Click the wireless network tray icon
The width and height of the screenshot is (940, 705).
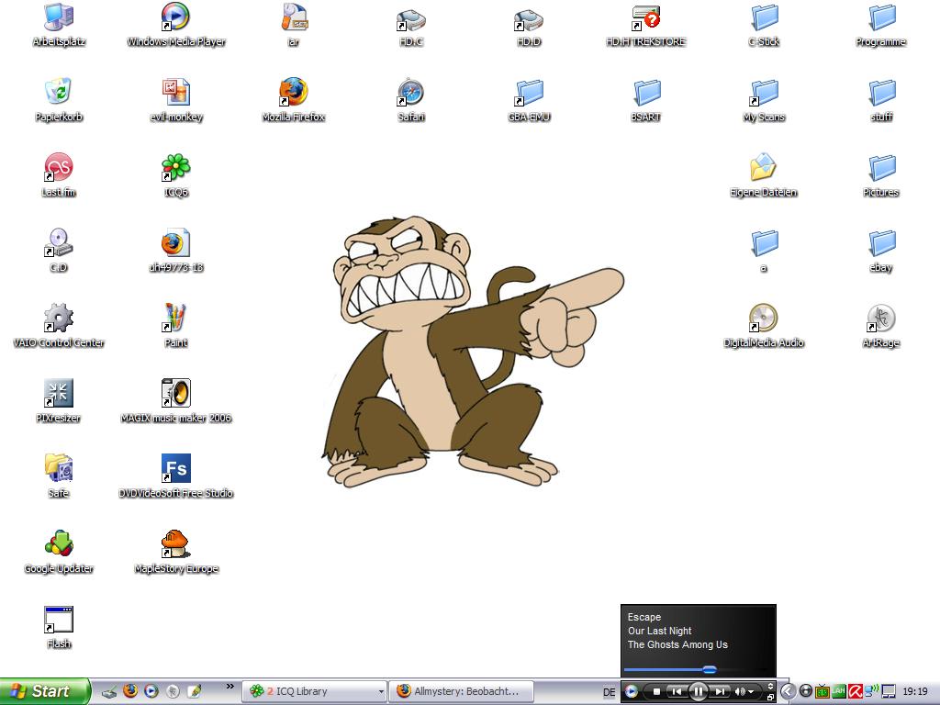tap(871, 691)
